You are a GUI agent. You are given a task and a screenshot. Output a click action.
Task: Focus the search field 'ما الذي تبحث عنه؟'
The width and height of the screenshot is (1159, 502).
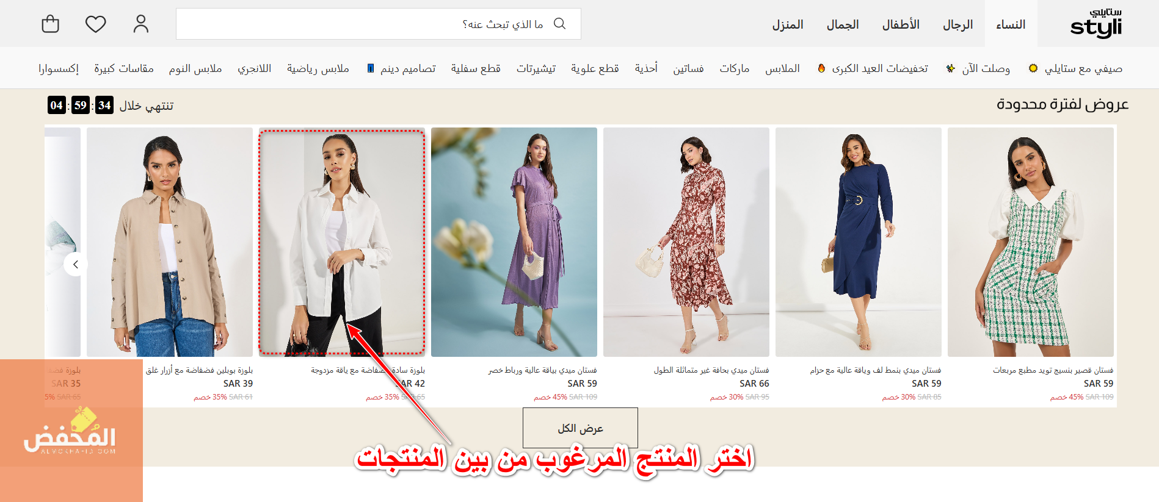[x=379, y=24]
